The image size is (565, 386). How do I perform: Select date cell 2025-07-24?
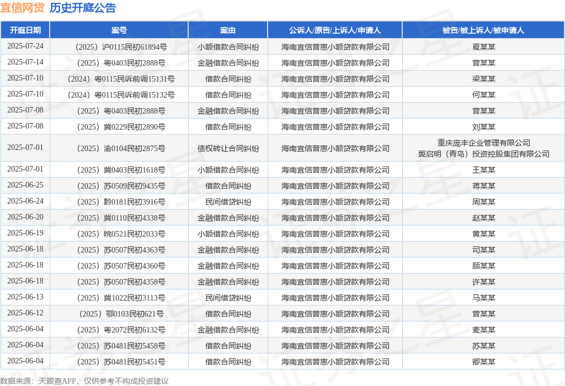[25, 46]
